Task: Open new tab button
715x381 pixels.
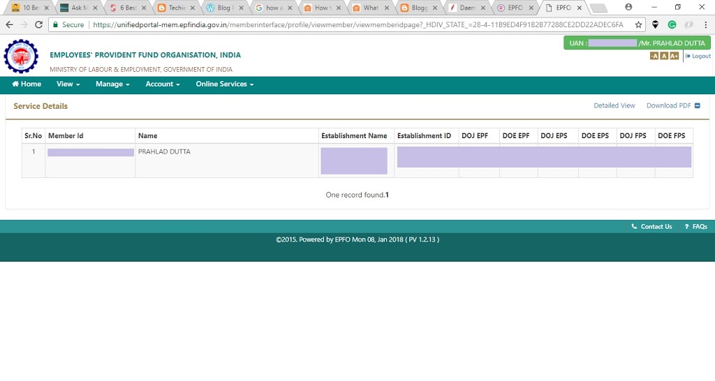Action: tap(598, 8)
